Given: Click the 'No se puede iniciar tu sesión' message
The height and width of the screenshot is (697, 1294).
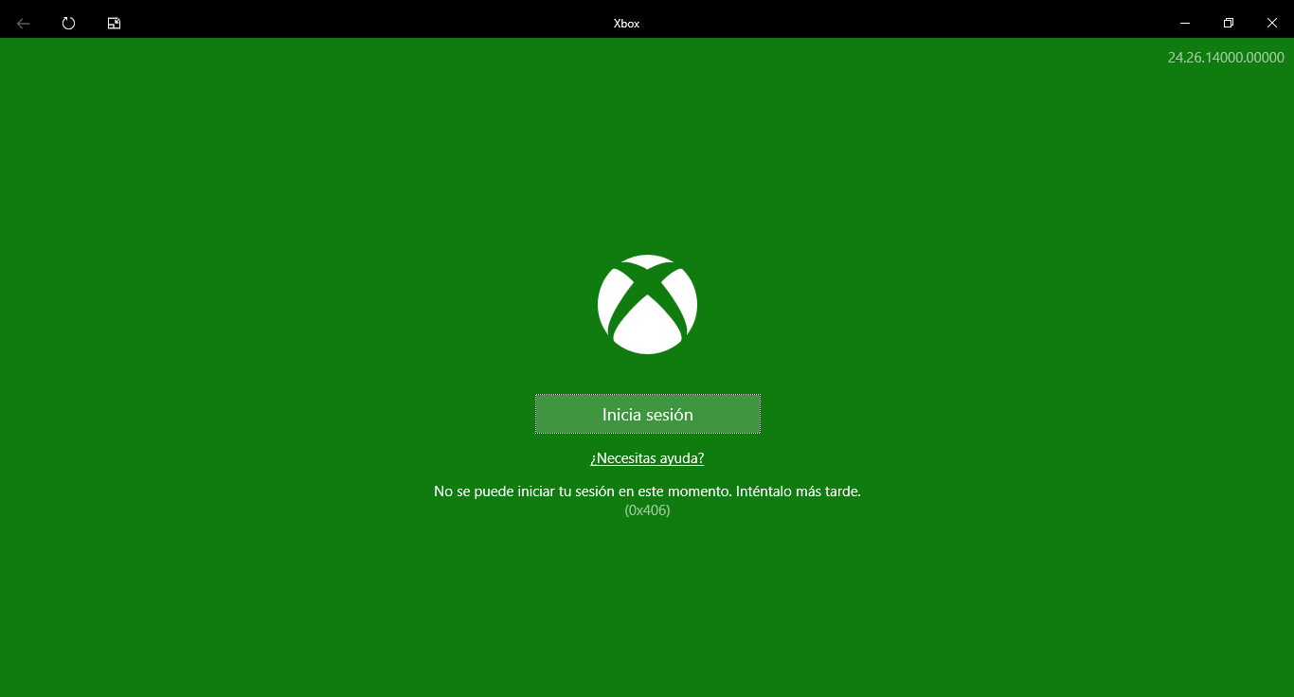Looking at the screenshot, I should pyautogui.click(x=647, y=491).
